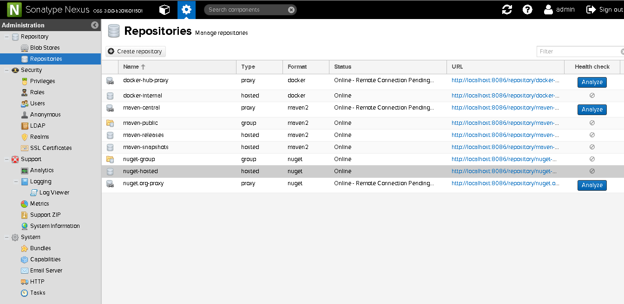Analyze health of maven-central
This screenshot has width=624, height=304.
pyautogui.click(x=592, y=110)
